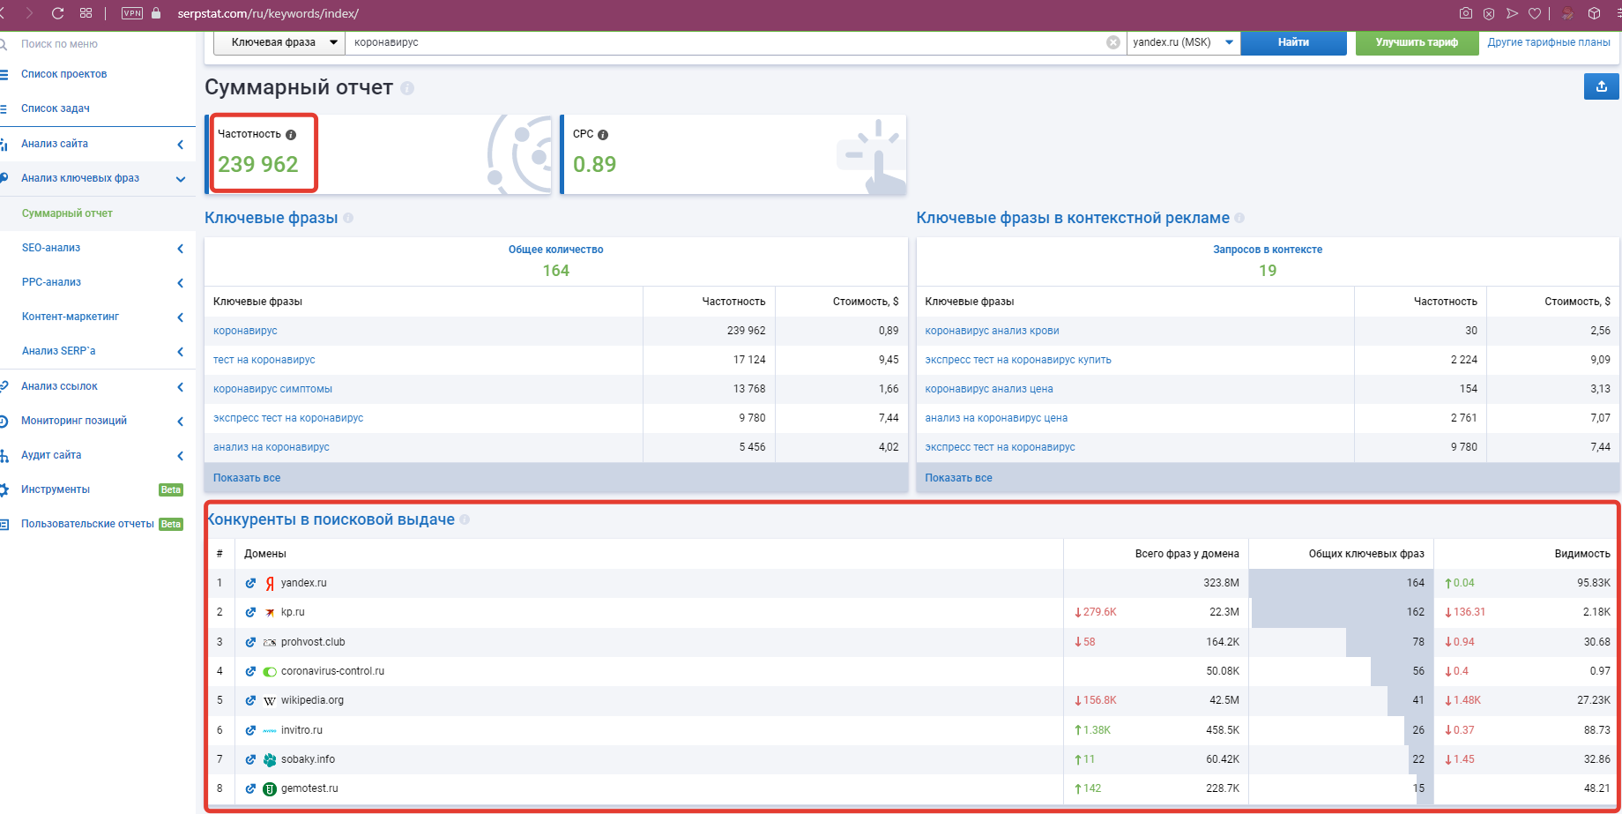
Task: Expand the Анализ SERP`а submenu
Action: pos(180,352)
